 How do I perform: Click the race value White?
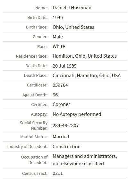point(59,46)
